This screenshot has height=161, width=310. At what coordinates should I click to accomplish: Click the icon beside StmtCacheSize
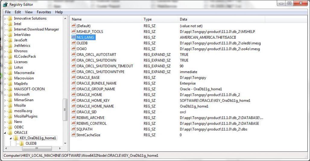74,135
